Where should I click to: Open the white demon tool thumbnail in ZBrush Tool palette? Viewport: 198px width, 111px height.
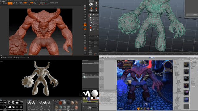click(91, 4)
